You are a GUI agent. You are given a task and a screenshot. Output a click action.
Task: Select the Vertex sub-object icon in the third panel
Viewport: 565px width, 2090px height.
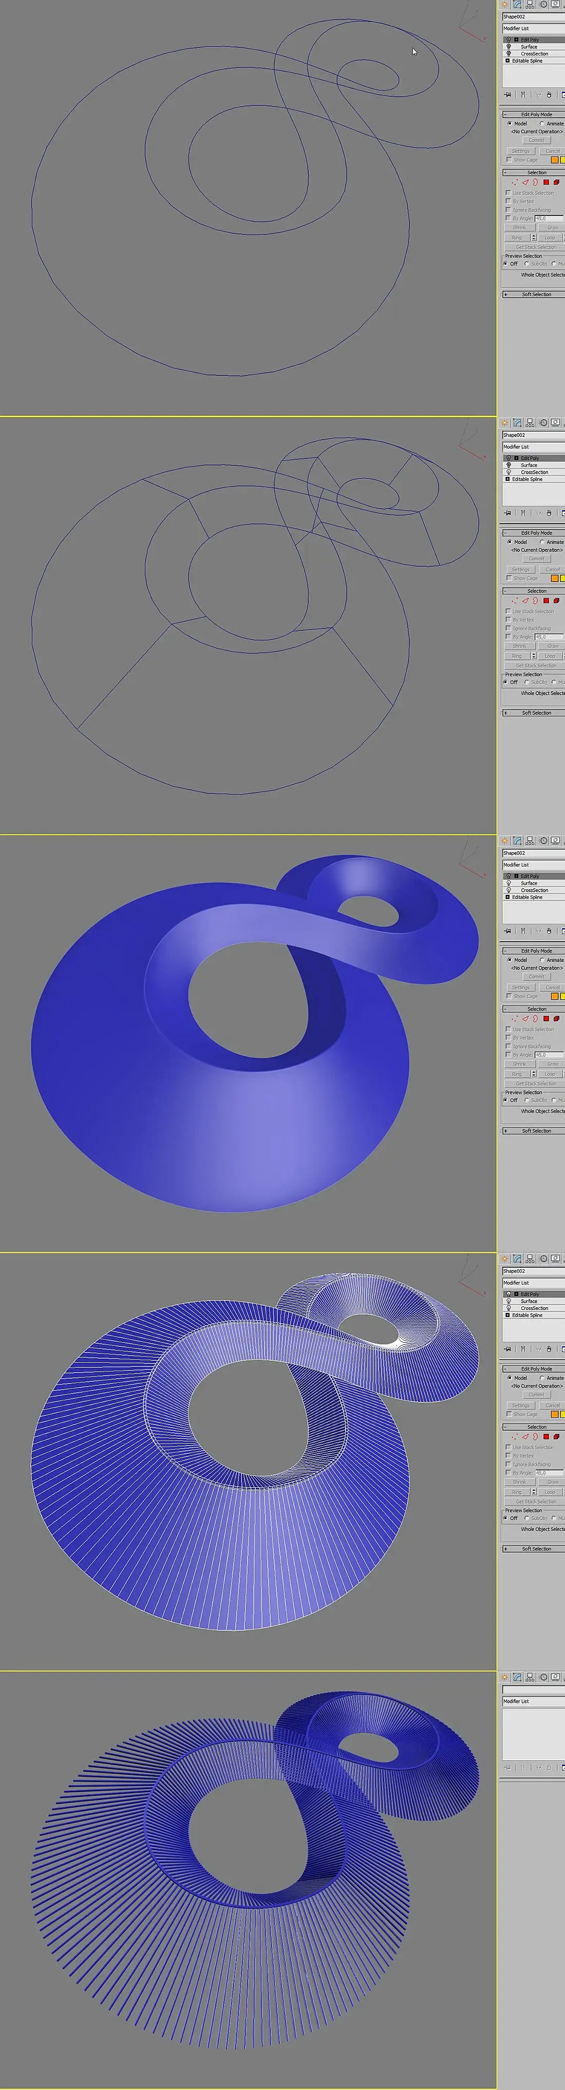[515, 1019]
